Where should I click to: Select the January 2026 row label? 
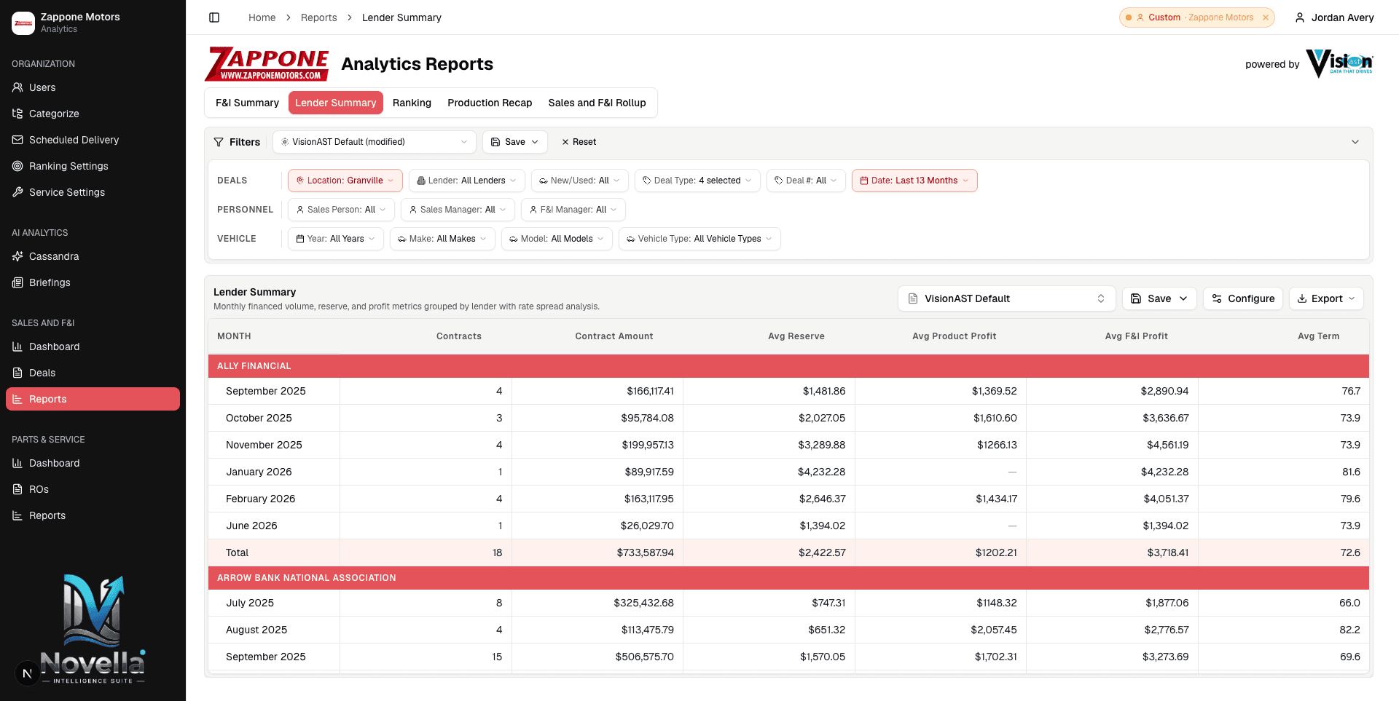(259, 472)
